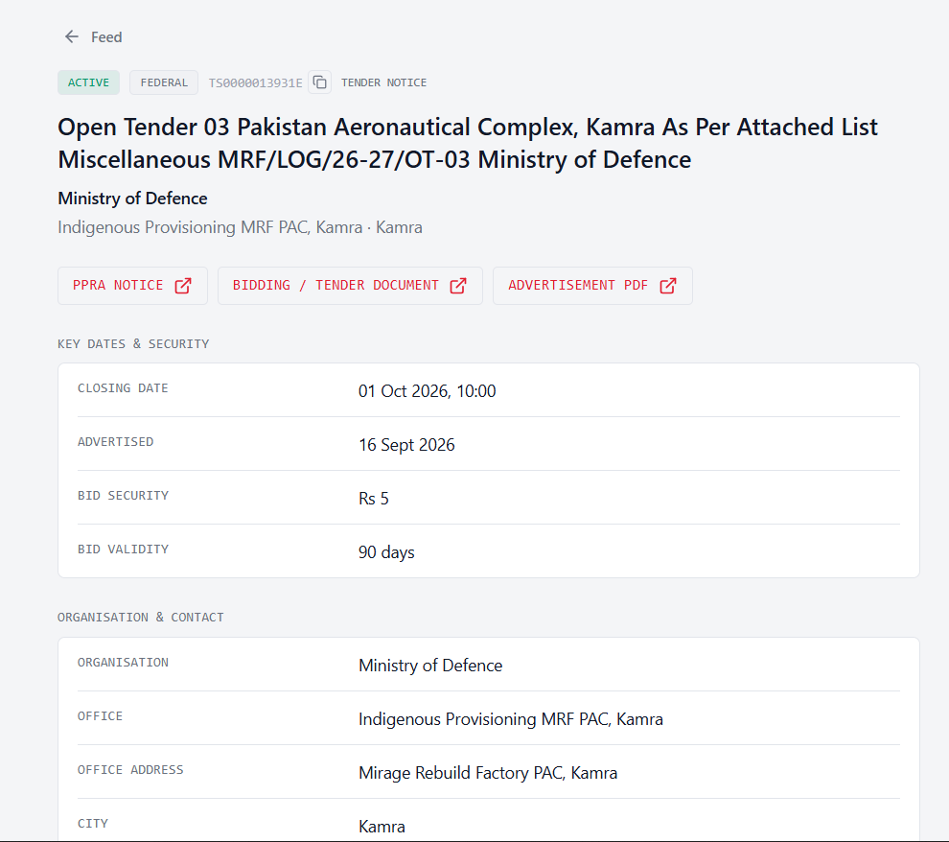
Task: Click the OFFICE ADDRESS label
Action: 130,770
